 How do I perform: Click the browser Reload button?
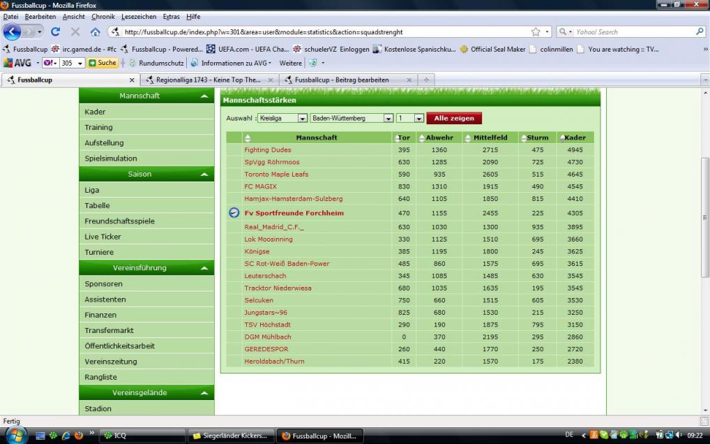[x=55, y=32]
